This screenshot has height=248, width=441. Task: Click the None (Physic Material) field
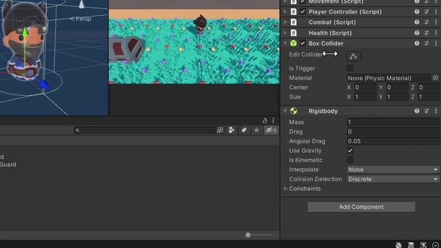pyautogui.click(x=389, y=78)
